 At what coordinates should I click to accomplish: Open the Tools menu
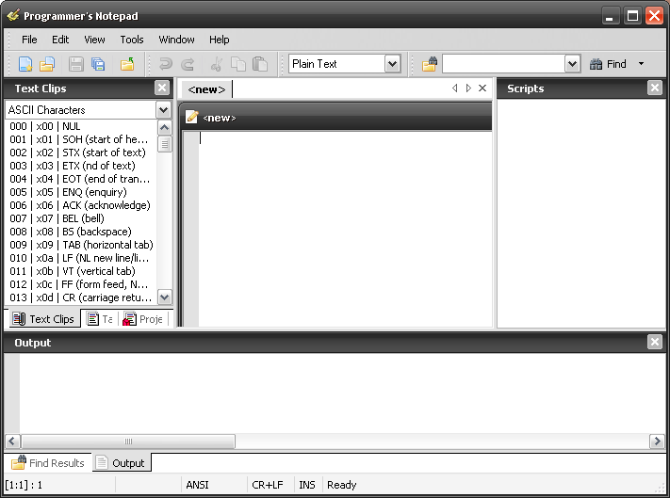click(132, 40)
